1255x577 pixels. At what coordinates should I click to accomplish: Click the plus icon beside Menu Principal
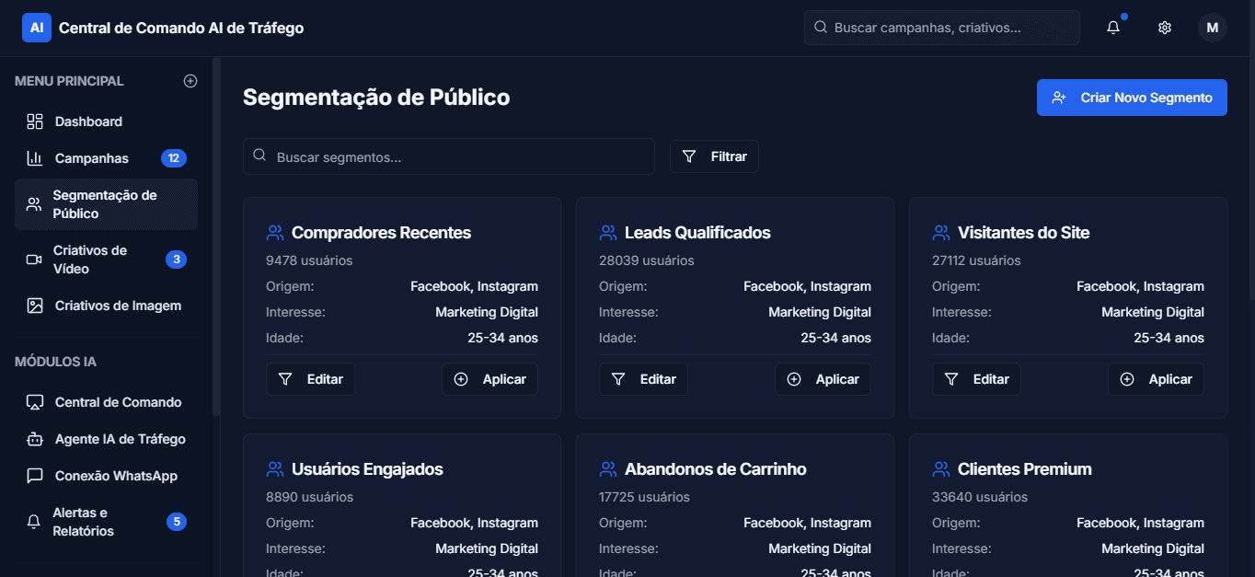pos(190,81)
